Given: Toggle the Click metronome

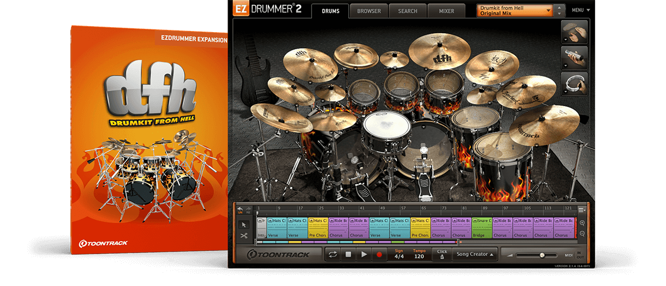Looking at the screenshot, I should tap(442, 254).
